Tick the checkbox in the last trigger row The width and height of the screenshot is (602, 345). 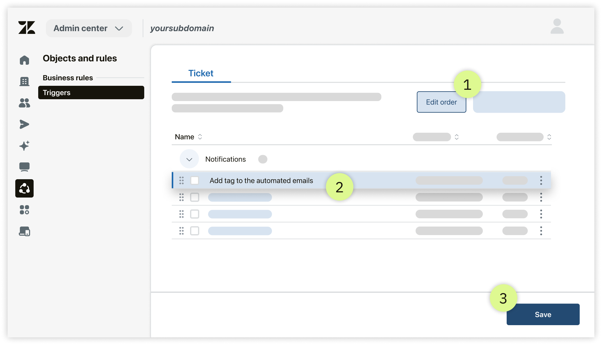pyautogui.click(x=195, y=231)
